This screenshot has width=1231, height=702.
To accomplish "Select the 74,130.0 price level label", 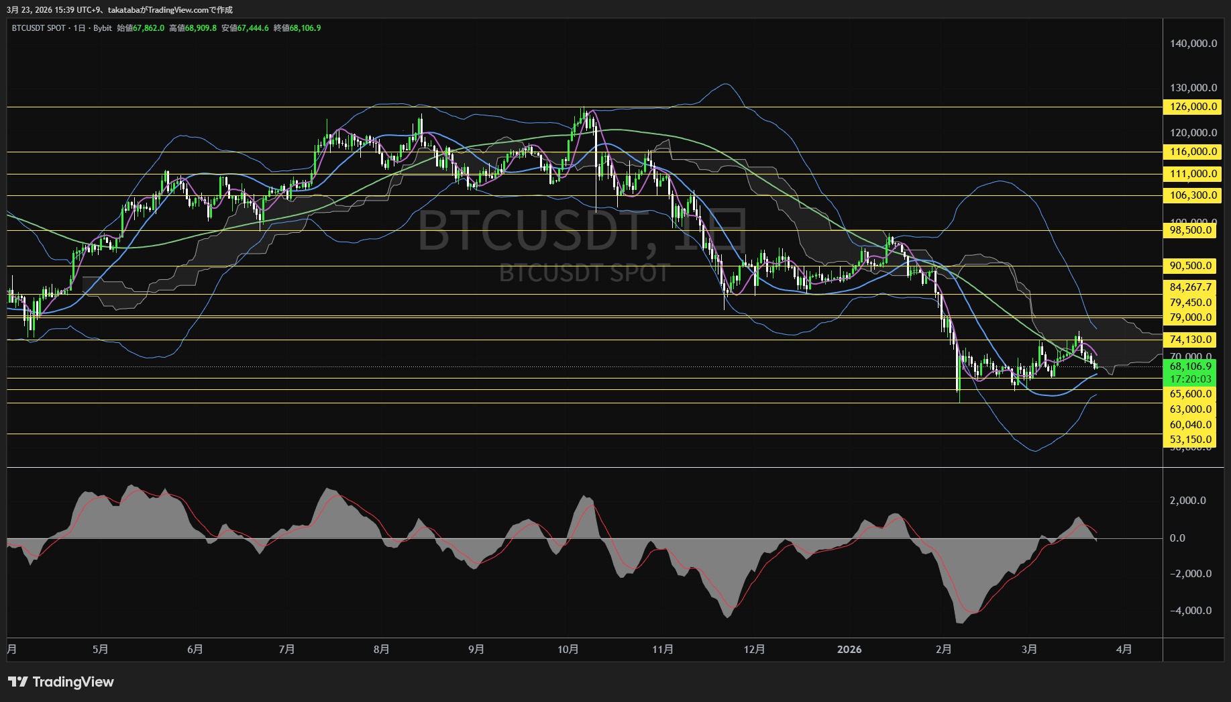I will [x=1191, y=340].
